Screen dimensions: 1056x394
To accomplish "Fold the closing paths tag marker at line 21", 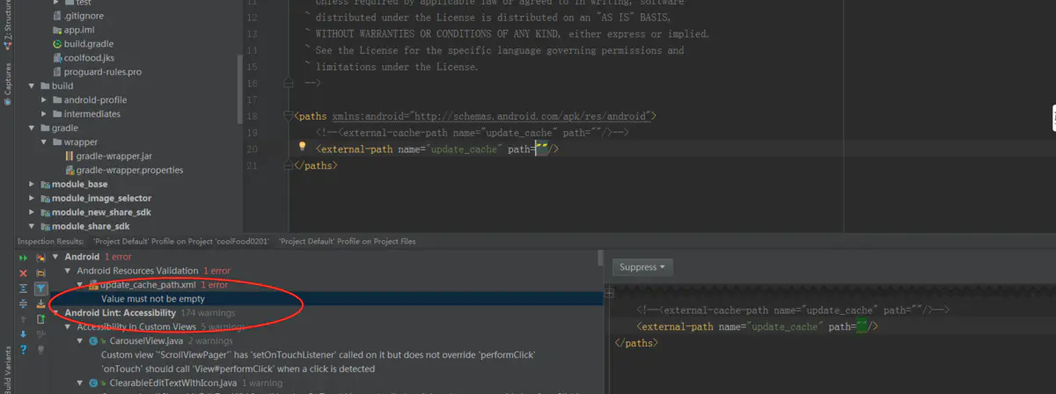I will click(x=288, y=164).
